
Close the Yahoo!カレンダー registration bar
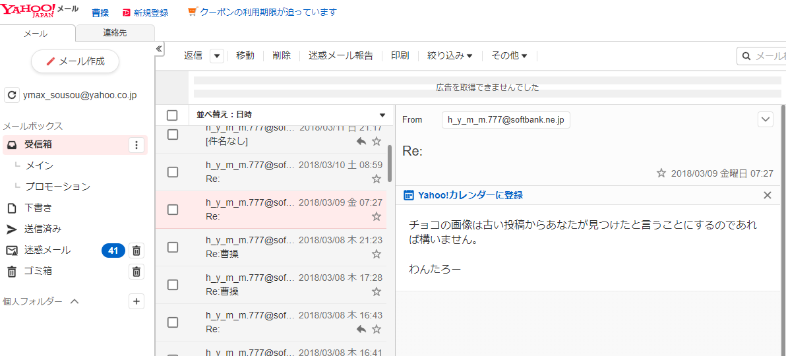click(767, 195)
